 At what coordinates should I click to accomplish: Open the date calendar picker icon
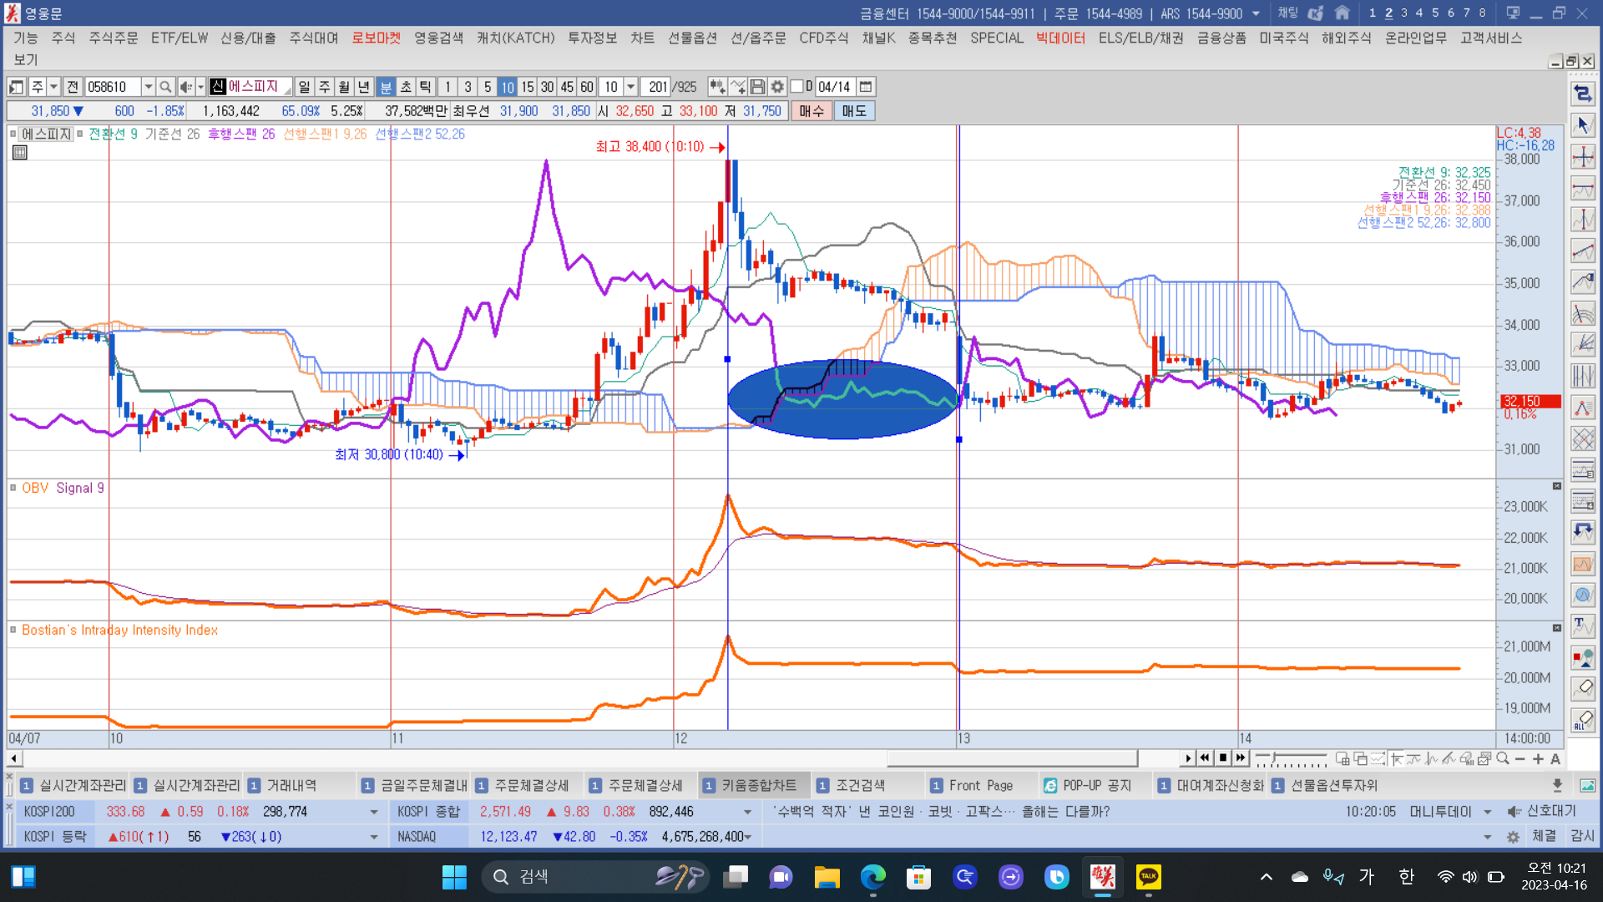tap(866, 87)
